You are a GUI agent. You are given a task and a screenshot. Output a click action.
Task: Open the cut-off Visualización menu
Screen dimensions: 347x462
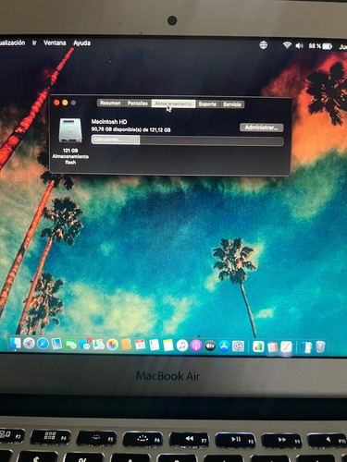coord(12,43)
